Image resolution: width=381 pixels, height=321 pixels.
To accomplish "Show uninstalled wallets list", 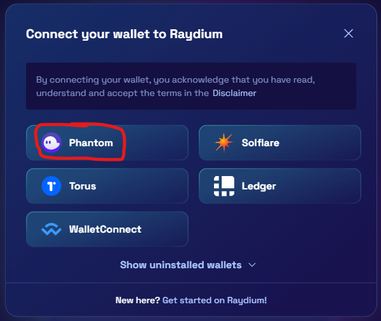I will pyautogui.click(x=181, y=265).
